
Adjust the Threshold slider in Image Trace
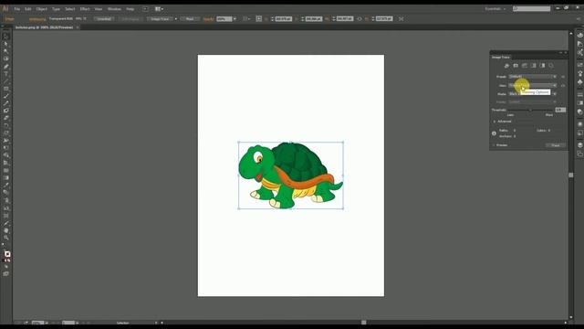click(530, 110)
